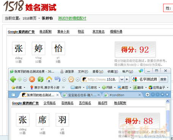
Task: Click the new tab plus icon
Action: pyautogui.click(x=147, y=95)
